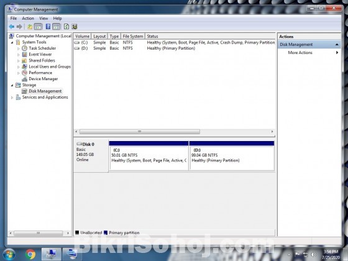Viewport: 348px width, 261px height.
Task: Click the Forward arrow in toolbar
Action: point(19,27)
